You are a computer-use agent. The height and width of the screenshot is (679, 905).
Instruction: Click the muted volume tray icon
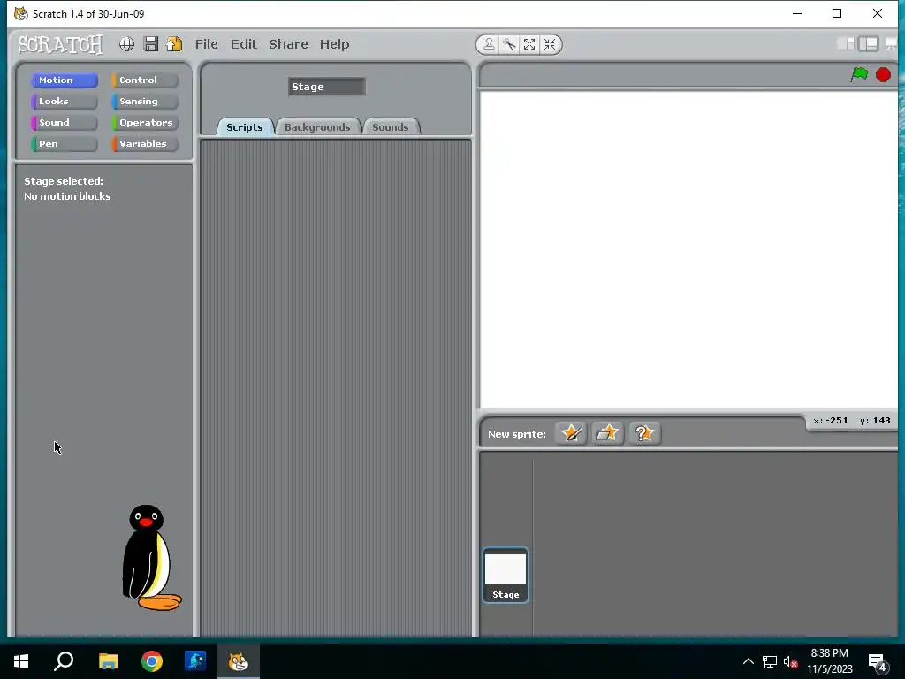[x=790, y=661]
